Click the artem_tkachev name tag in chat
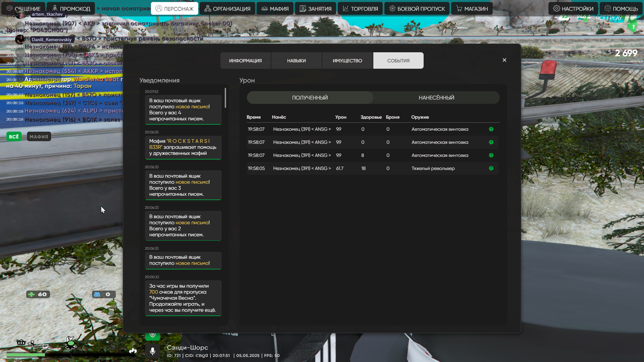This screenshot has width=644, height=362. (x=47, y=15)
